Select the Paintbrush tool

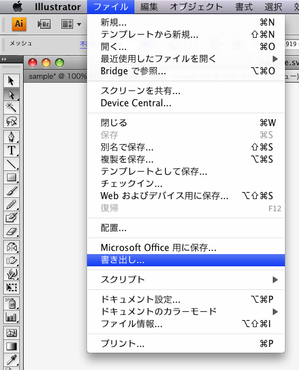coord(11,191)
